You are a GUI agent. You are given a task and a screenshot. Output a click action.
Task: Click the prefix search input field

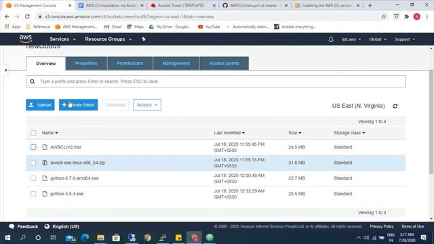coord(216,81)
